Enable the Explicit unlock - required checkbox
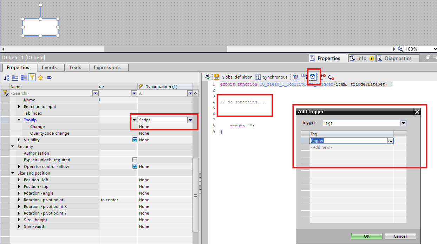This screenshot has height=244, width=437. pos(135,160)
